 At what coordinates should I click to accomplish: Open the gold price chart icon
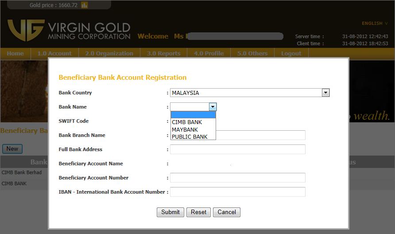click(x=85, y=5)
